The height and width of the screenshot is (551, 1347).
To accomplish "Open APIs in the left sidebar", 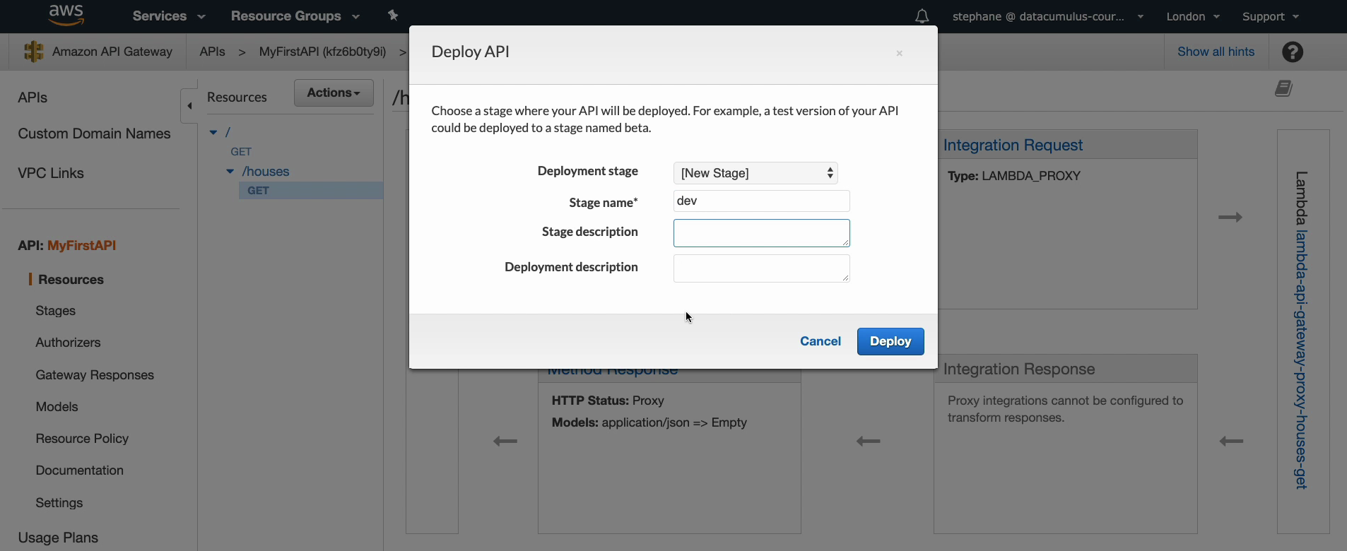I will tap(33, 97).
